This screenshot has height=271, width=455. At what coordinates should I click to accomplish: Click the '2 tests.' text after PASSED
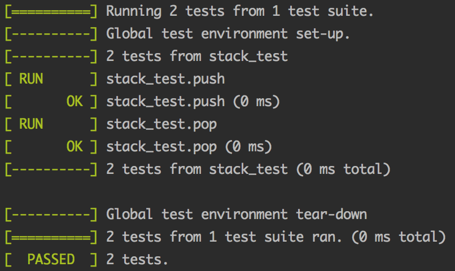(137, 260)
